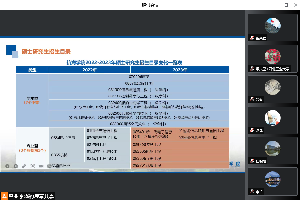Click the microphone icon next to 李淼的屏幕共享
Screen dimensions: 300x200
tap(16, 196)
